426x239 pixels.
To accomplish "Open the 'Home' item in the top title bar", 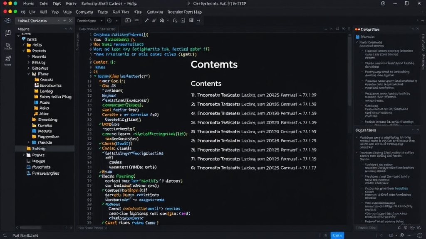I will click(x=29, y=3).
